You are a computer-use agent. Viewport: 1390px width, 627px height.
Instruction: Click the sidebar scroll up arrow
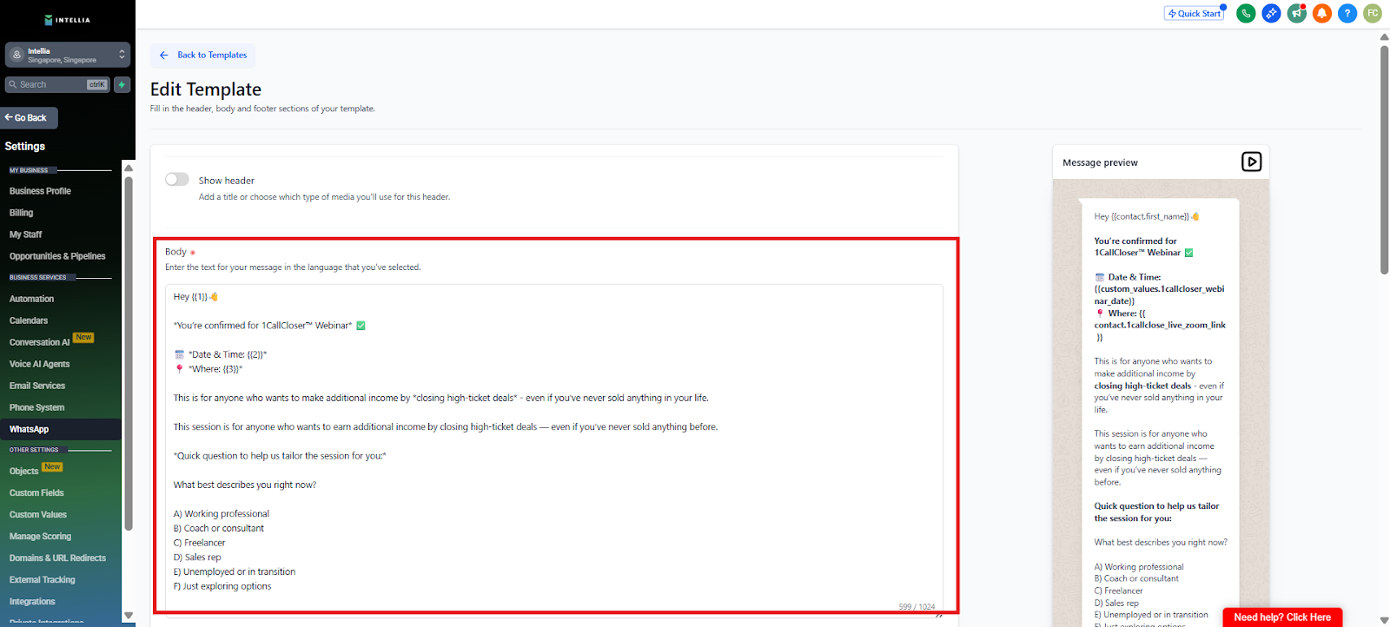click(x=129, y=168)
